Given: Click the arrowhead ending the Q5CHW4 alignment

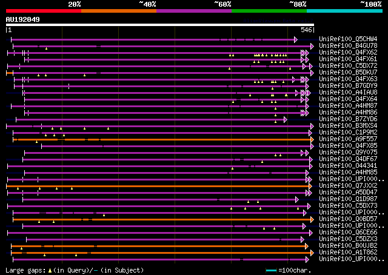Looking at the screenshot, I should 296,39.
